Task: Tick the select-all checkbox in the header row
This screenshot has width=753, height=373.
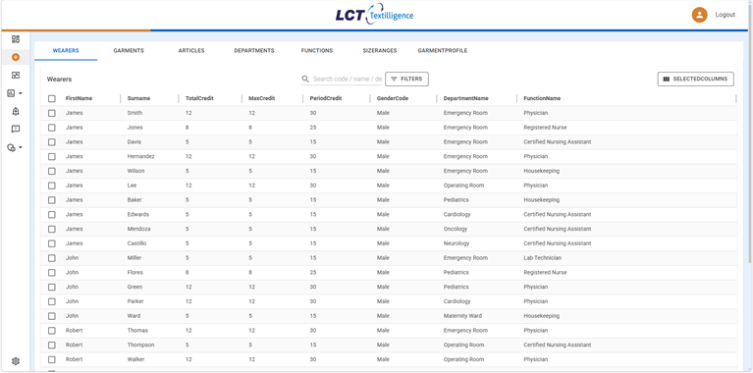Action: (x=52, y=98)
